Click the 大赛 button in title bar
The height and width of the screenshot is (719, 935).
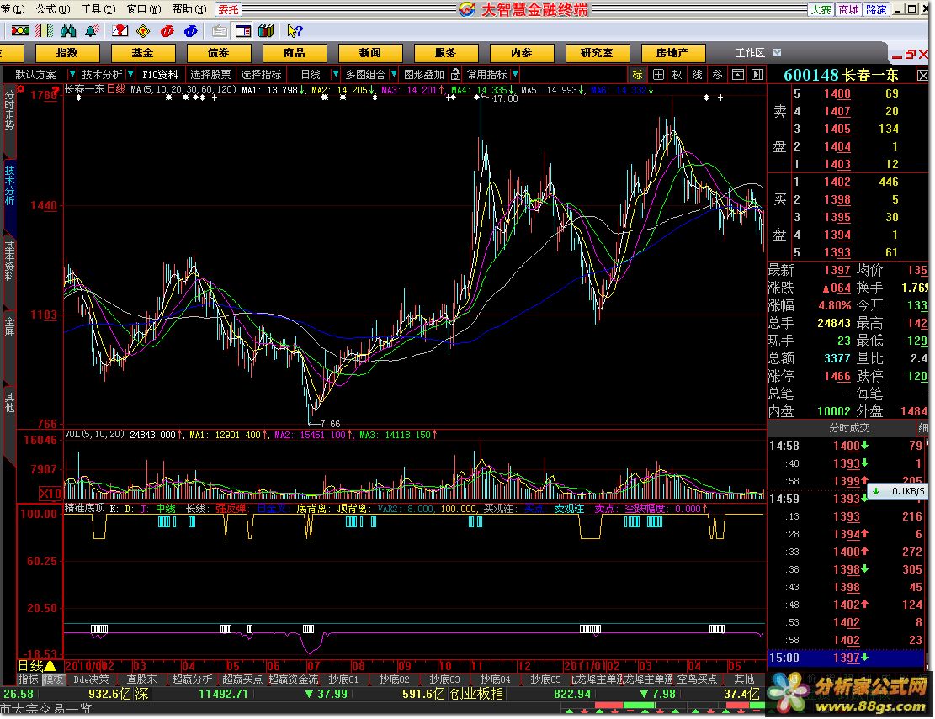(x=821, y=9)
